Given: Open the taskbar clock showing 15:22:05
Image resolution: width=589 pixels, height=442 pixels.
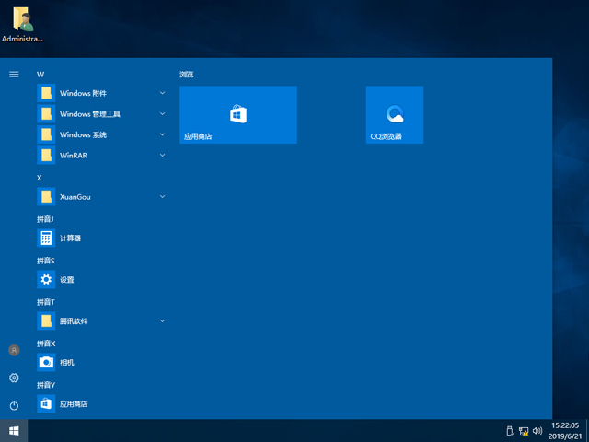Looking at the screenshot, I should tap(564, 430).
